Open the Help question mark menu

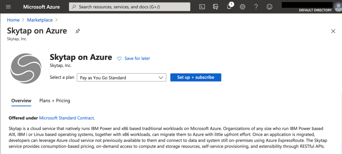tap(256, 7)
